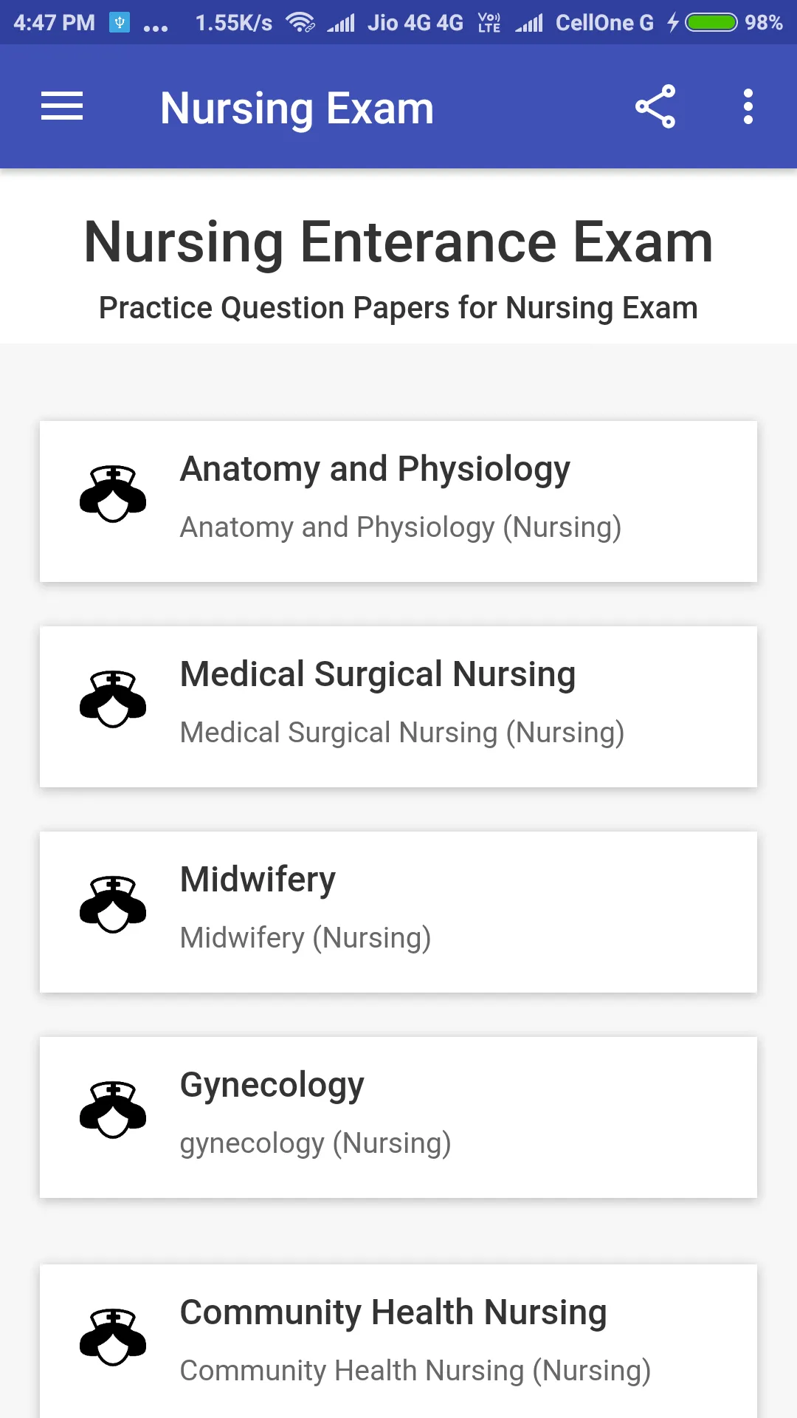Image resolution: width=797 pixels, height=1418 pixels.
Task: Tap the battery indicator in status bar
Action: [x=711, y=23]
